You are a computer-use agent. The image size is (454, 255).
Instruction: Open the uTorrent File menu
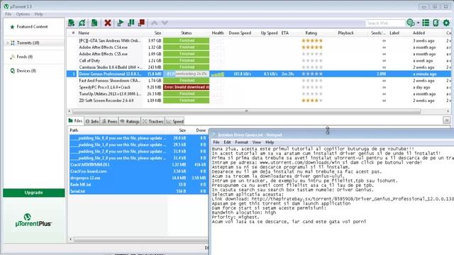pyautogui.click(x=8, y=14)
